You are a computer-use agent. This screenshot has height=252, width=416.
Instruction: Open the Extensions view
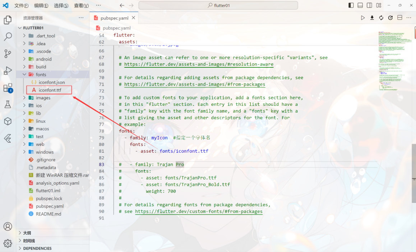tap(8, 87)
